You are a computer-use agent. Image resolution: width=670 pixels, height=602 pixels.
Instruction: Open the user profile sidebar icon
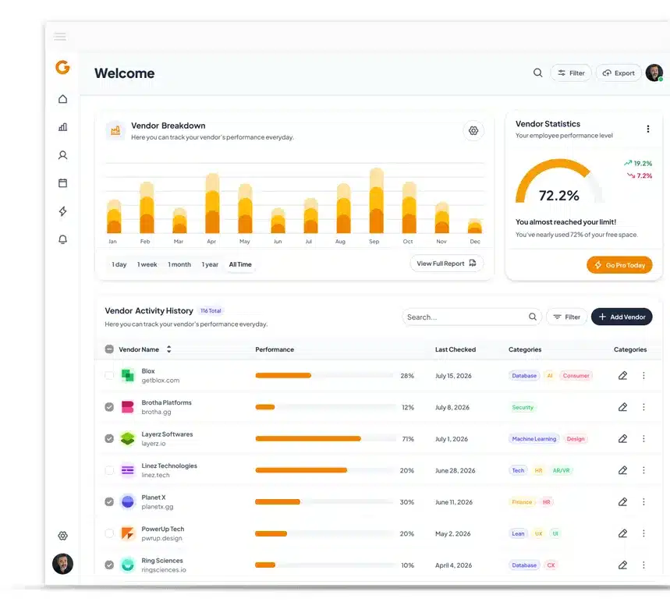[x=63, y=155]
